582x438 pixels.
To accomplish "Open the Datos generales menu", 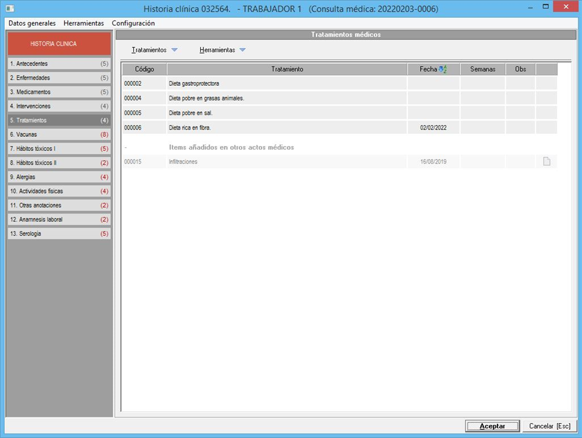I will tap(32, 23).
